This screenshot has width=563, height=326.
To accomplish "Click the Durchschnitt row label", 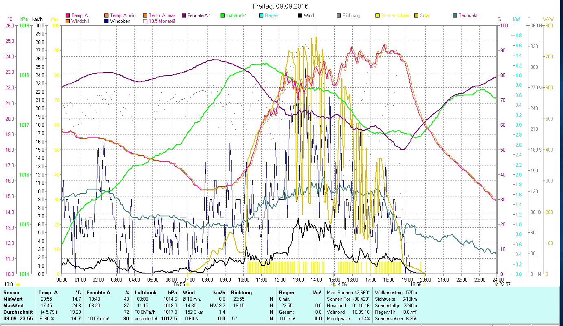I will point(18,312).
